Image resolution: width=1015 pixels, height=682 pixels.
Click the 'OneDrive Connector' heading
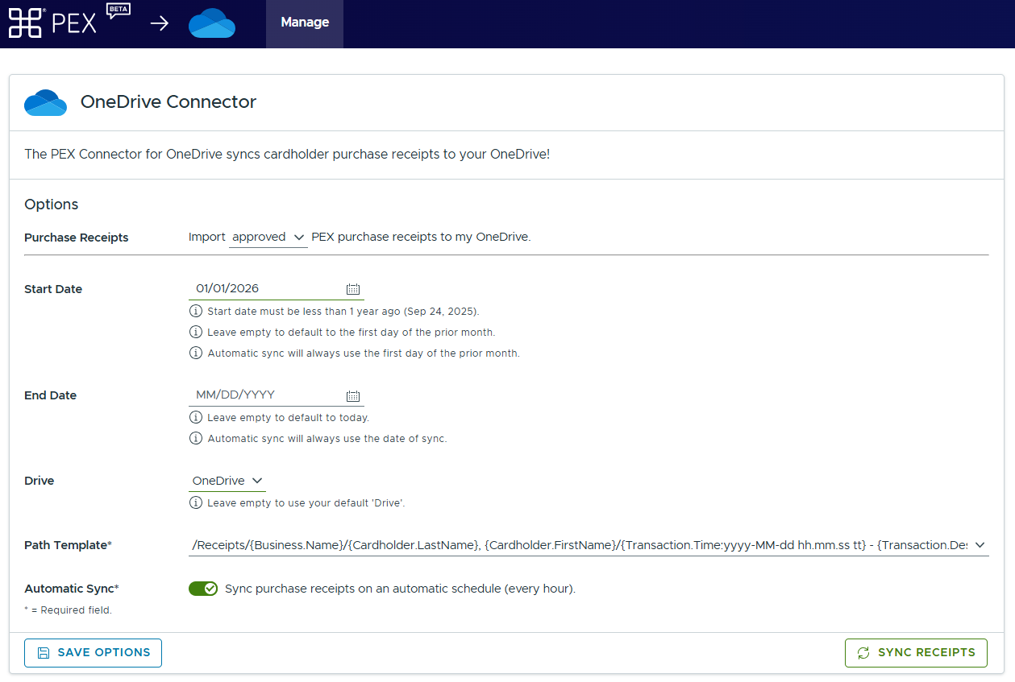pyautogui.click(x=168, y=102)
